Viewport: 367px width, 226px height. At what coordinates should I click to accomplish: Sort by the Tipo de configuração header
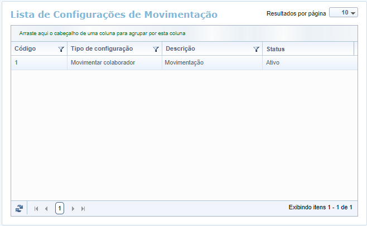pyautogui.click(x=102, y=49)
